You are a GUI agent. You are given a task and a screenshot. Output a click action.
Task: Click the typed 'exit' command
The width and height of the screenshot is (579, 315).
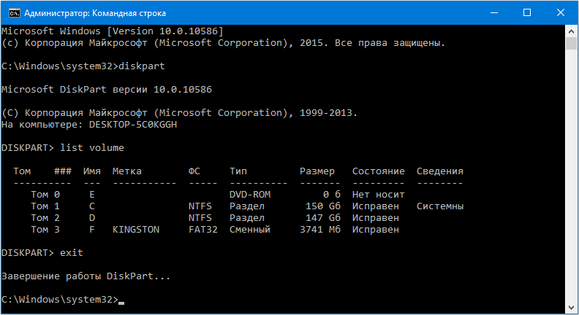click(71, 253)
